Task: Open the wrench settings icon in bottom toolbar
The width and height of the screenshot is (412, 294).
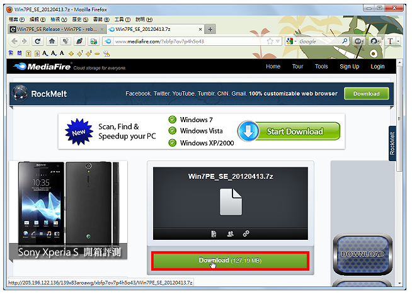Action: 106,54
